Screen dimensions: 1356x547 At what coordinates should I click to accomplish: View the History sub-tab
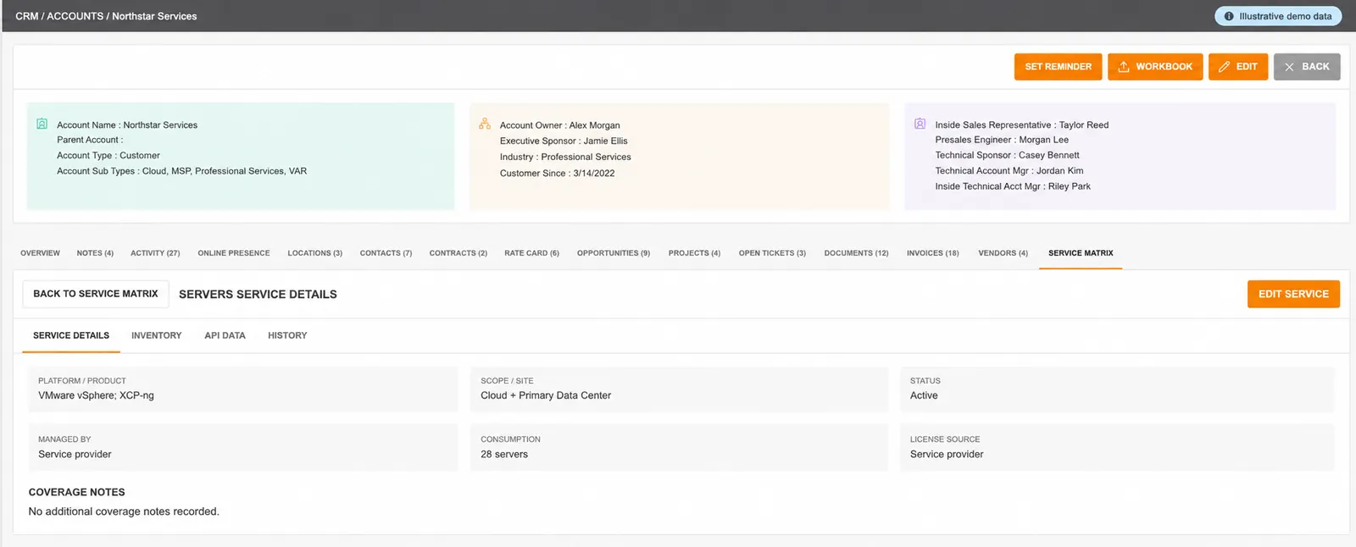tap(287, 335)
